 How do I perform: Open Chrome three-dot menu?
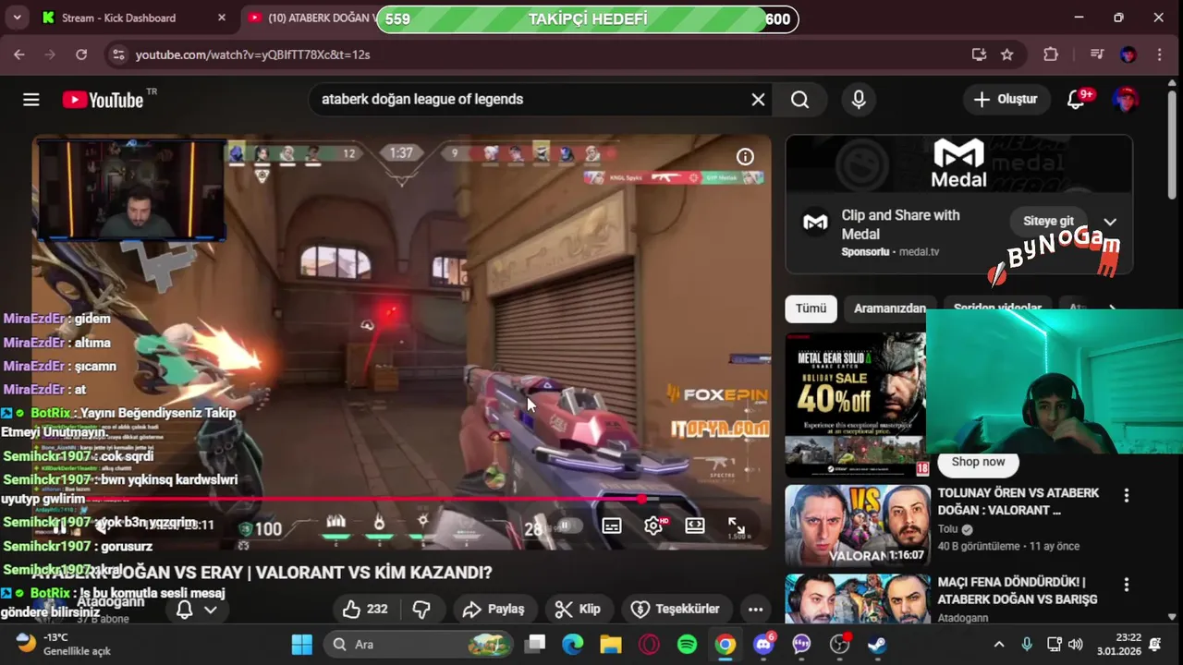pyautogui.click(x=1159, y=54)
